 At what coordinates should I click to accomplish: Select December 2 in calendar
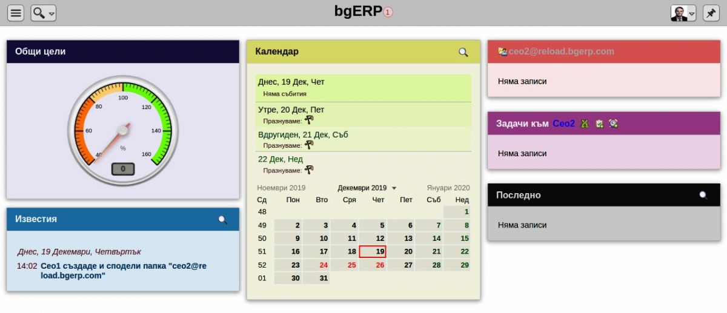click(x=288, y=225)
